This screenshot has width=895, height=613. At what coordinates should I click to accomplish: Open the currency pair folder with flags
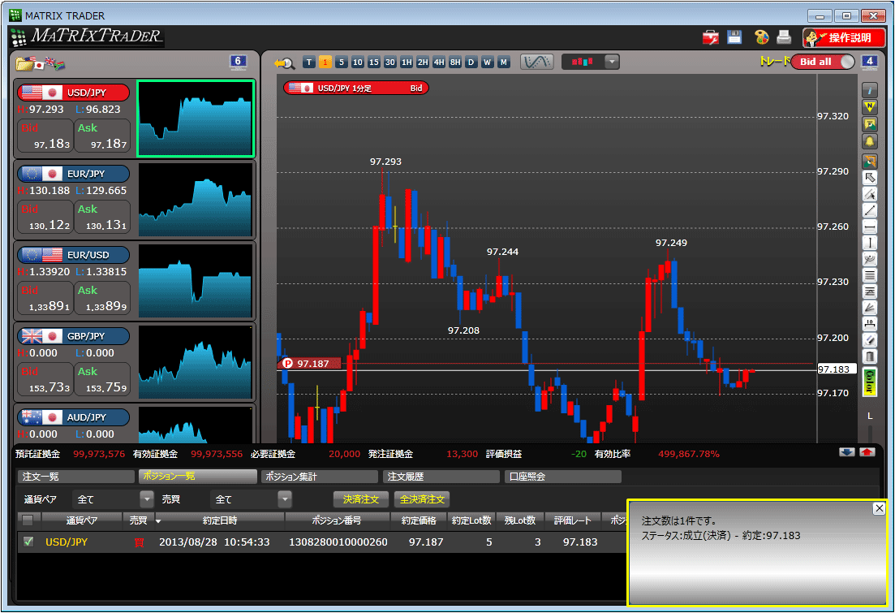[x=40, y=63]
